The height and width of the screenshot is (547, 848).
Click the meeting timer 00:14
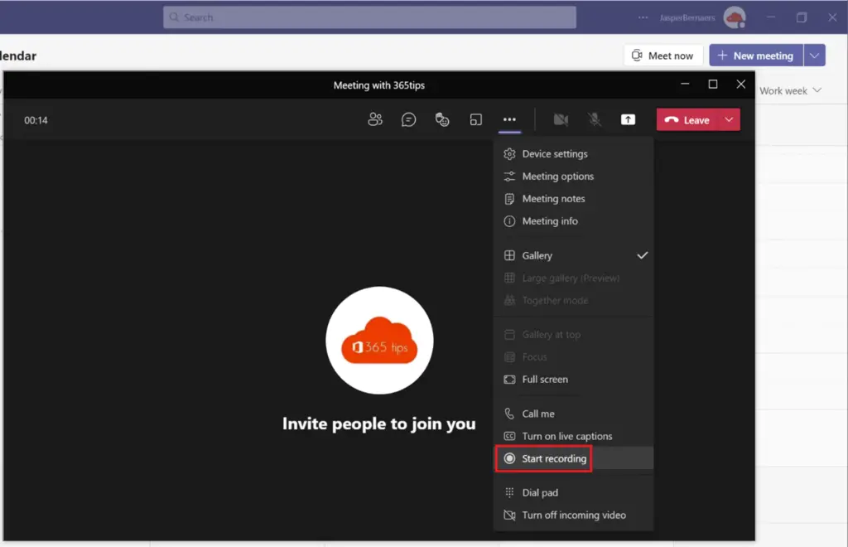click(x=36, y=120)
